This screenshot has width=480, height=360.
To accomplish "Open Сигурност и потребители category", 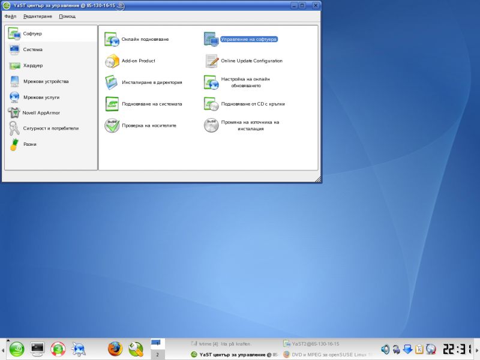I will [51, 128].
